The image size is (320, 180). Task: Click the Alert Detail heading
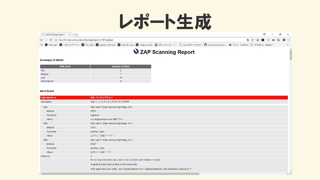click(47, 91)
